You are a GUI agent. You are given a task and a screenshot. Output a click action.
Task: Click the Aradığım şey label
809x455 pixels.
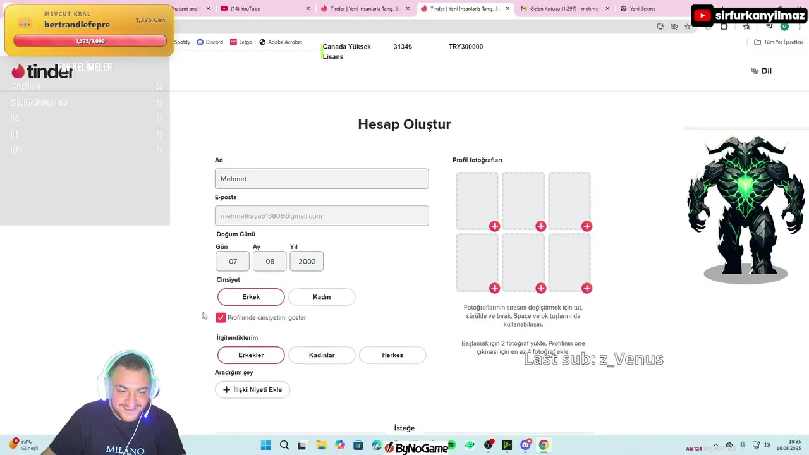tap(234, 373)
